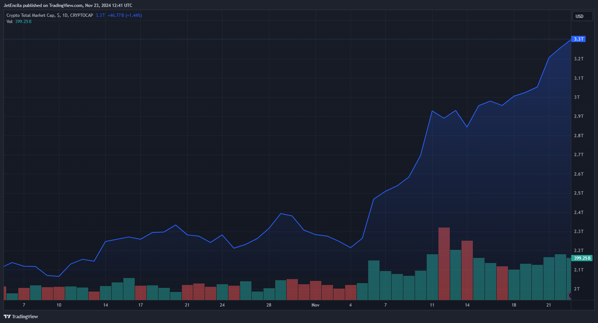This screenshot has width=598, height=323.
Task: Click the 1D interval in chart legend
Action: (65, 15)
